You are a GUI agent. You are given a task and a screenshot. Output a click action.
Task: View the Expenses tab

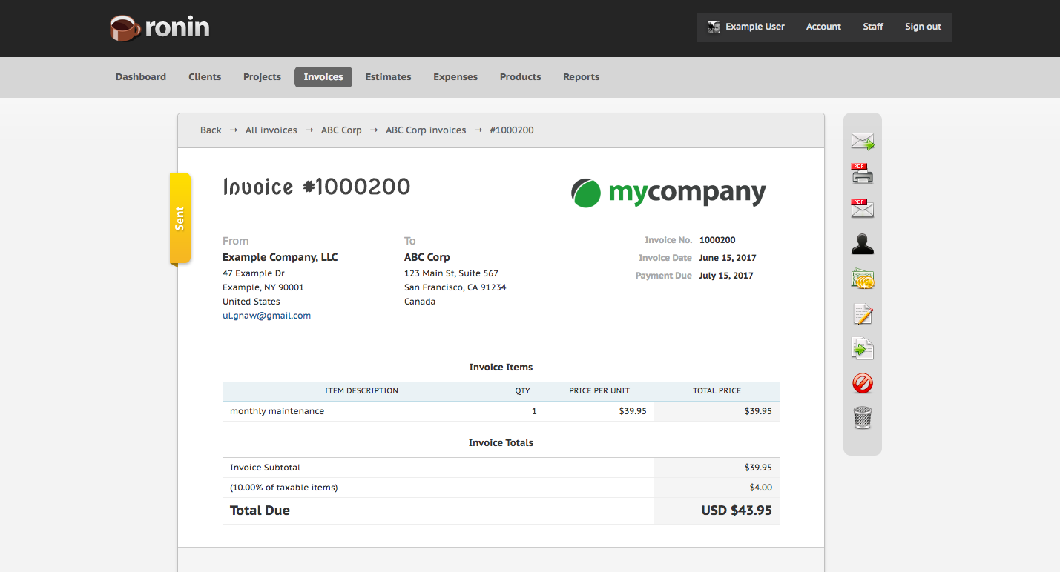455,77
